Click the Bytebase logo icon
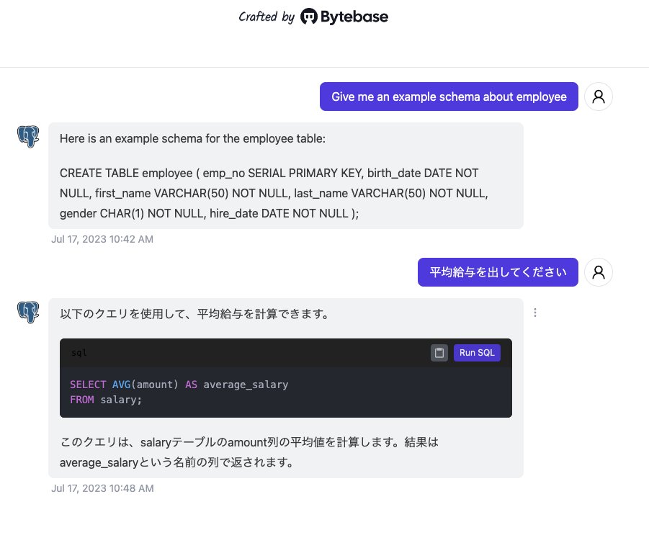The height and width of the screenshot is (548, 649). point(309,17)
